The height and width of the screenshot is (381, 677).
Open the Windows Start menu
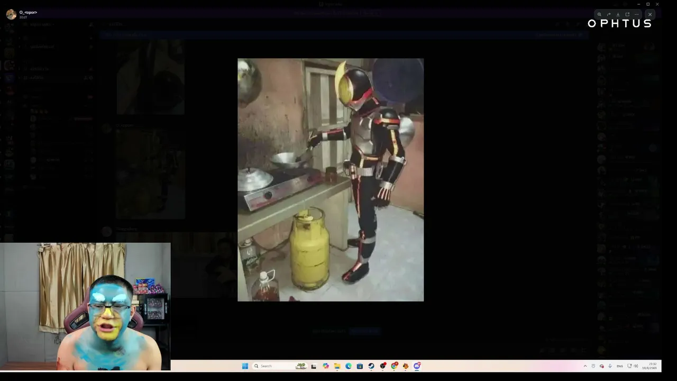click(x=245, y=366)
